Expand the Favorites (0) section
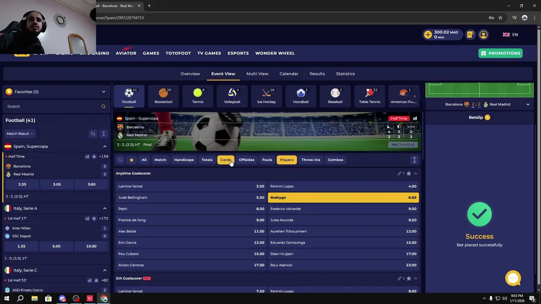The image size is (541, 304). coord(56,92)
